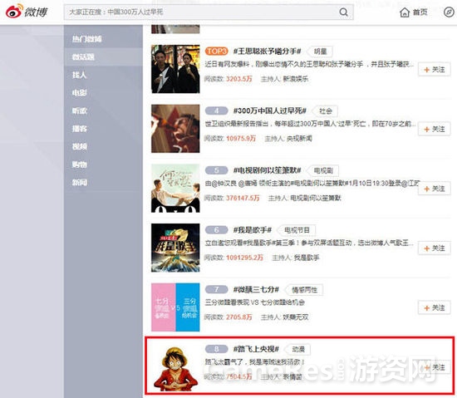Click the Weibo logo

27,12
